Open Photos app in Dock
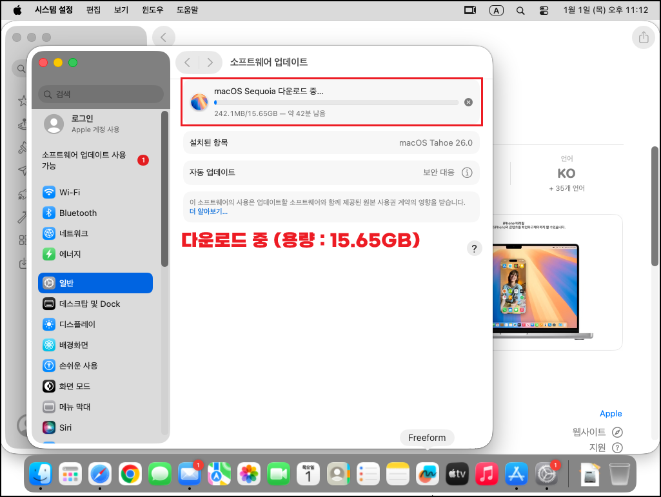Image resolution: width=661 pixels, height=497 pixels. tap(249, 474)
